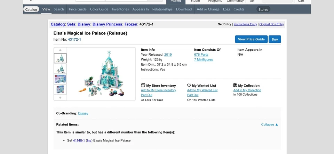
Task: Select first palace set thumbnail
Action: pyautogui.click(x=60, y=58)
